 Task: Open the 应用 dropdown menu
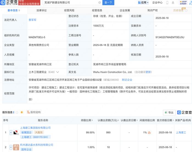[x=143, y=2]
